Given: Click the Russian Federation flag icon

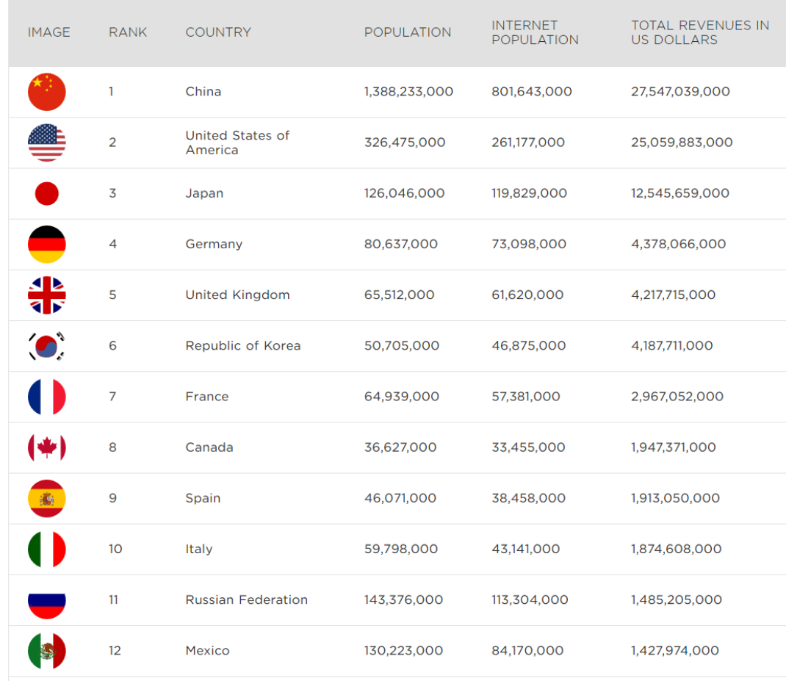Looking at the screenshot, I should pos(47,599).
